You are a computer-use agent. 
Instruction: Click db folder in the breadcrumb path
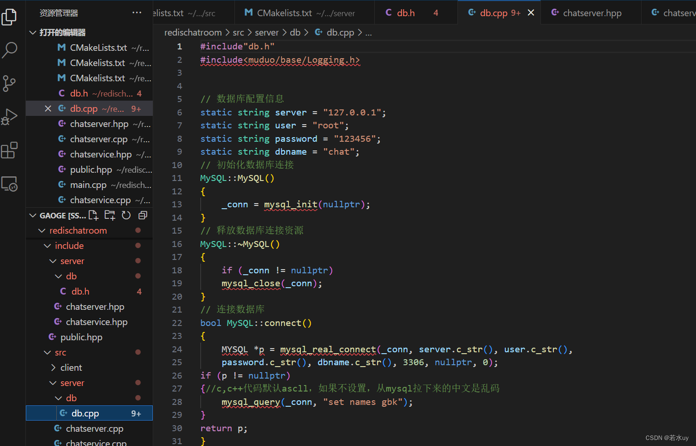[x=295, y=32]
